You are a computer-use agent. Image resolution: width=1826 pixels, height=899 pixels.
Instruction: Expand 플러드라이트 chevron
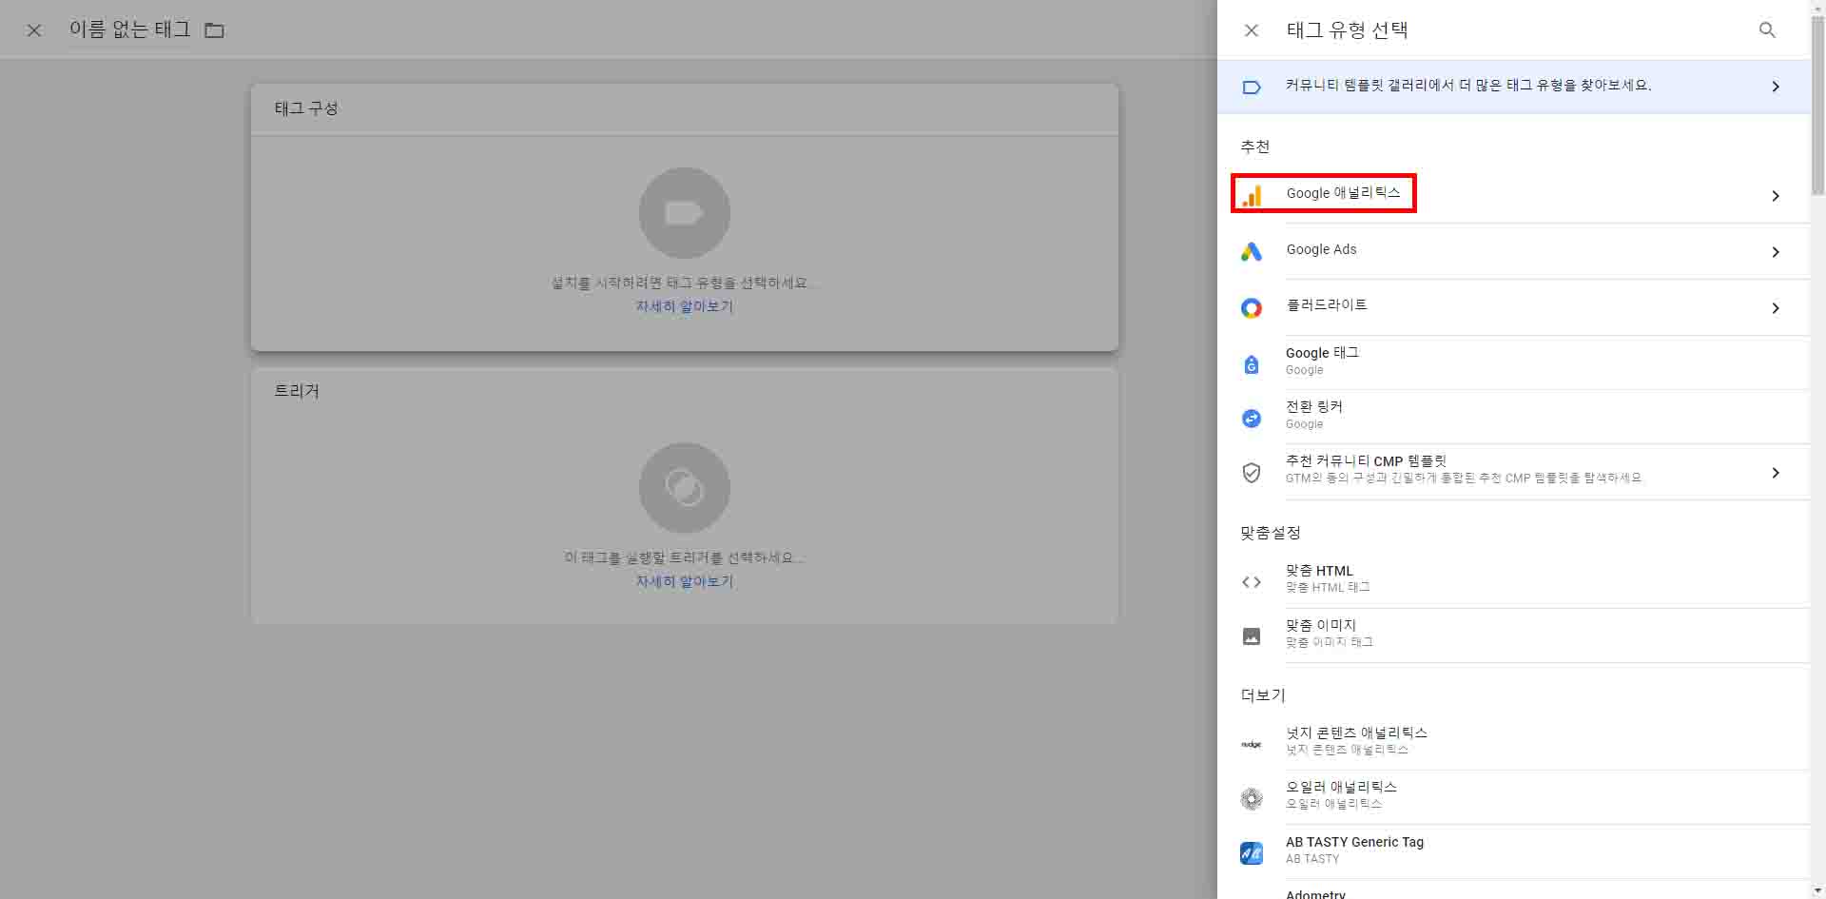click(1776, 308)
